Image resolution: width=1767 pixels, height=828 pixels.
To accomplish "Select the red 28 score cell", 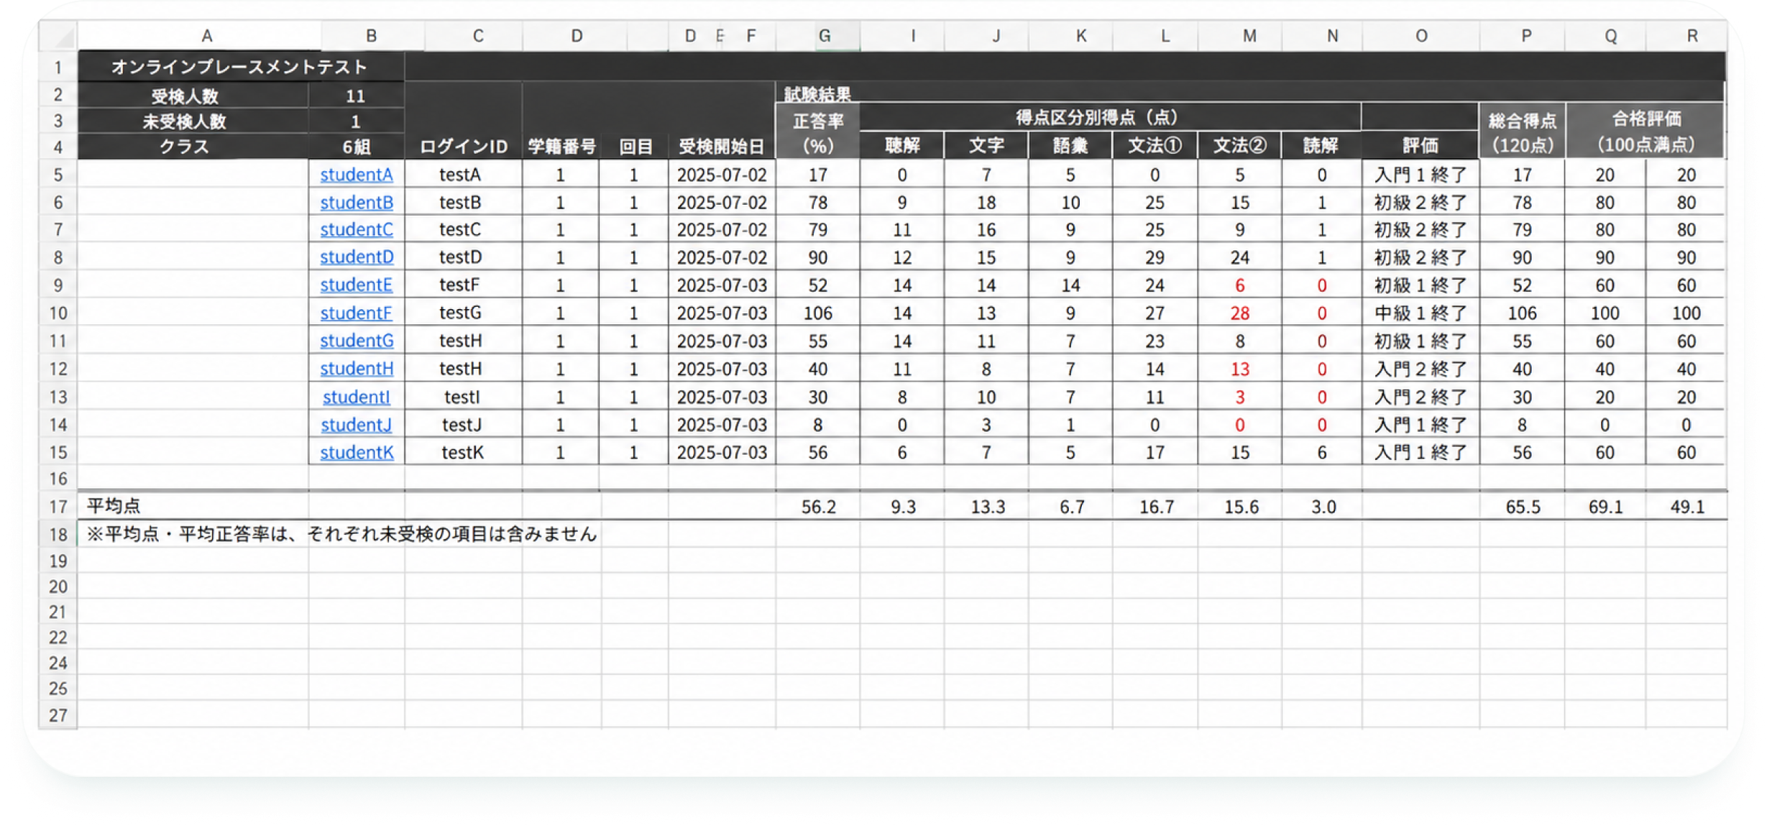I will pyautogui.click(x=1239, y=313).
